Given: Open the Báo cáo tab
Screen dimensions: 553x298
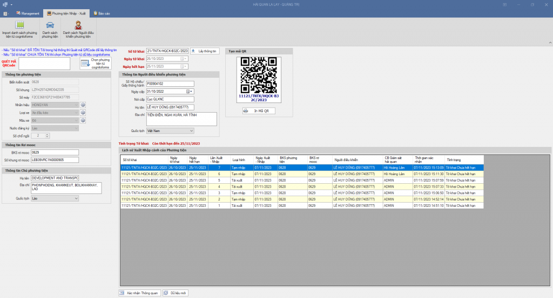Looking at the screenshot, I should pyautogui.click(x=102, y=13).
